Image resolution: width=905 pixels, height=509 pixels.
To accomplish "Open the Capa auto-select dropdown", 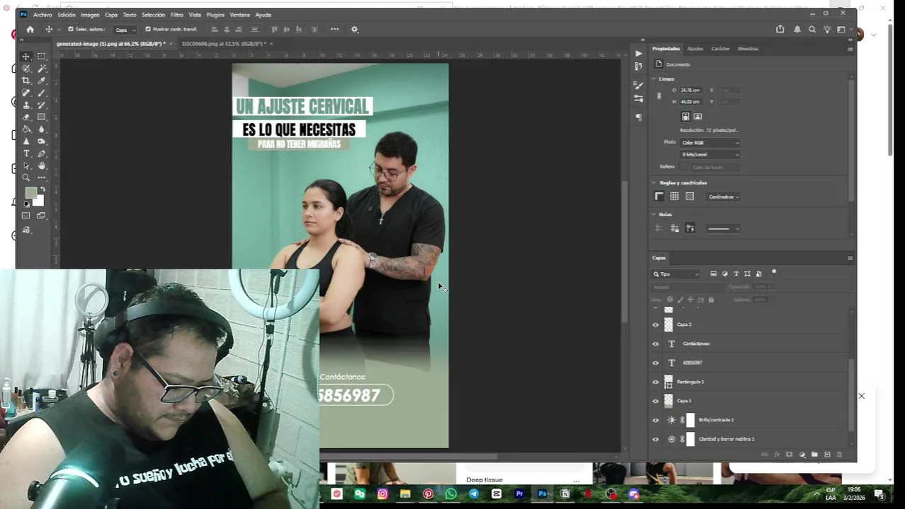I will [x=125, y=30].
